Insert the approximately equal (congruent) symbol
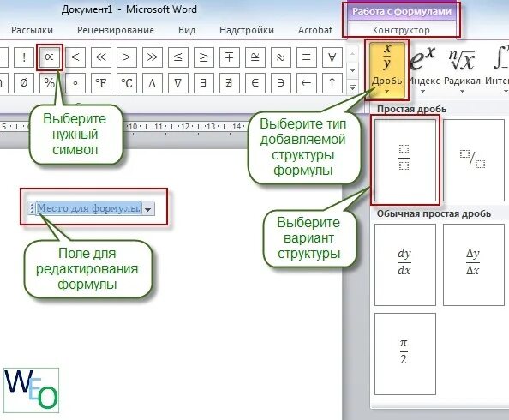 click(255, 57)
